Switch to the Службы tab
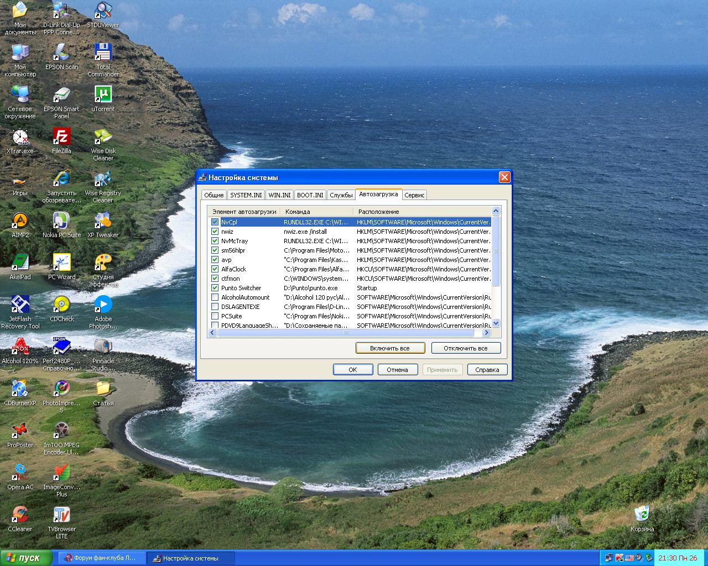The width and height of the screenshot is (708, 566). (x=341, y=195)
